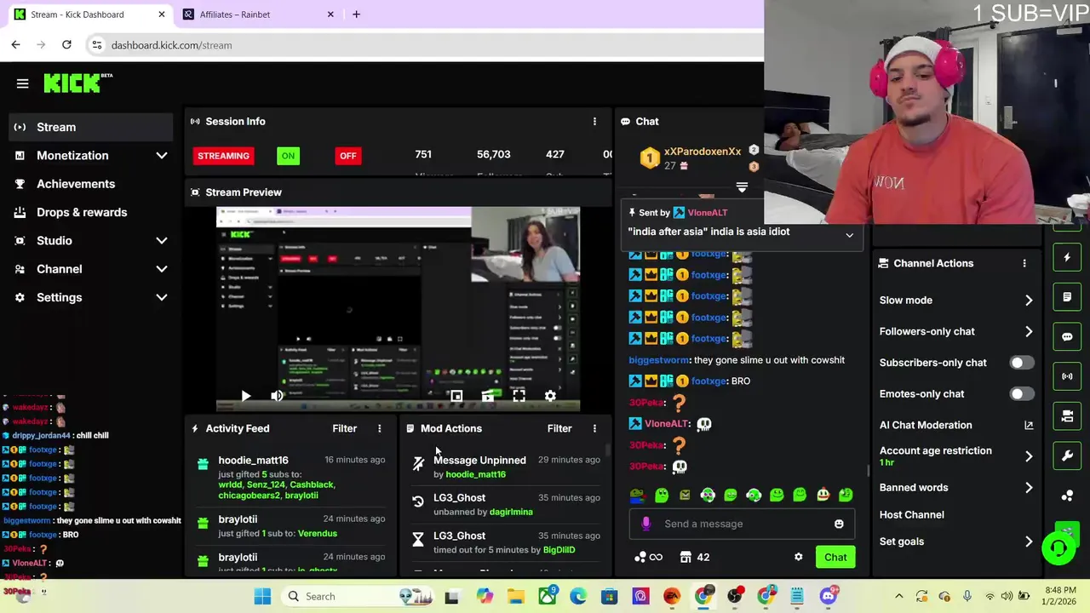
Task: Collapse the pinned message chevron
Action: click(849, 236)
